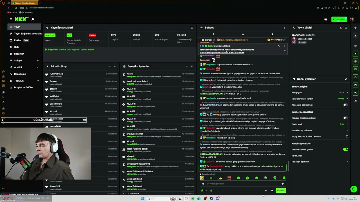This screenshot has height=202, width=360.
Task: Click the user avatar in top right
Action: tap(352, 19)
